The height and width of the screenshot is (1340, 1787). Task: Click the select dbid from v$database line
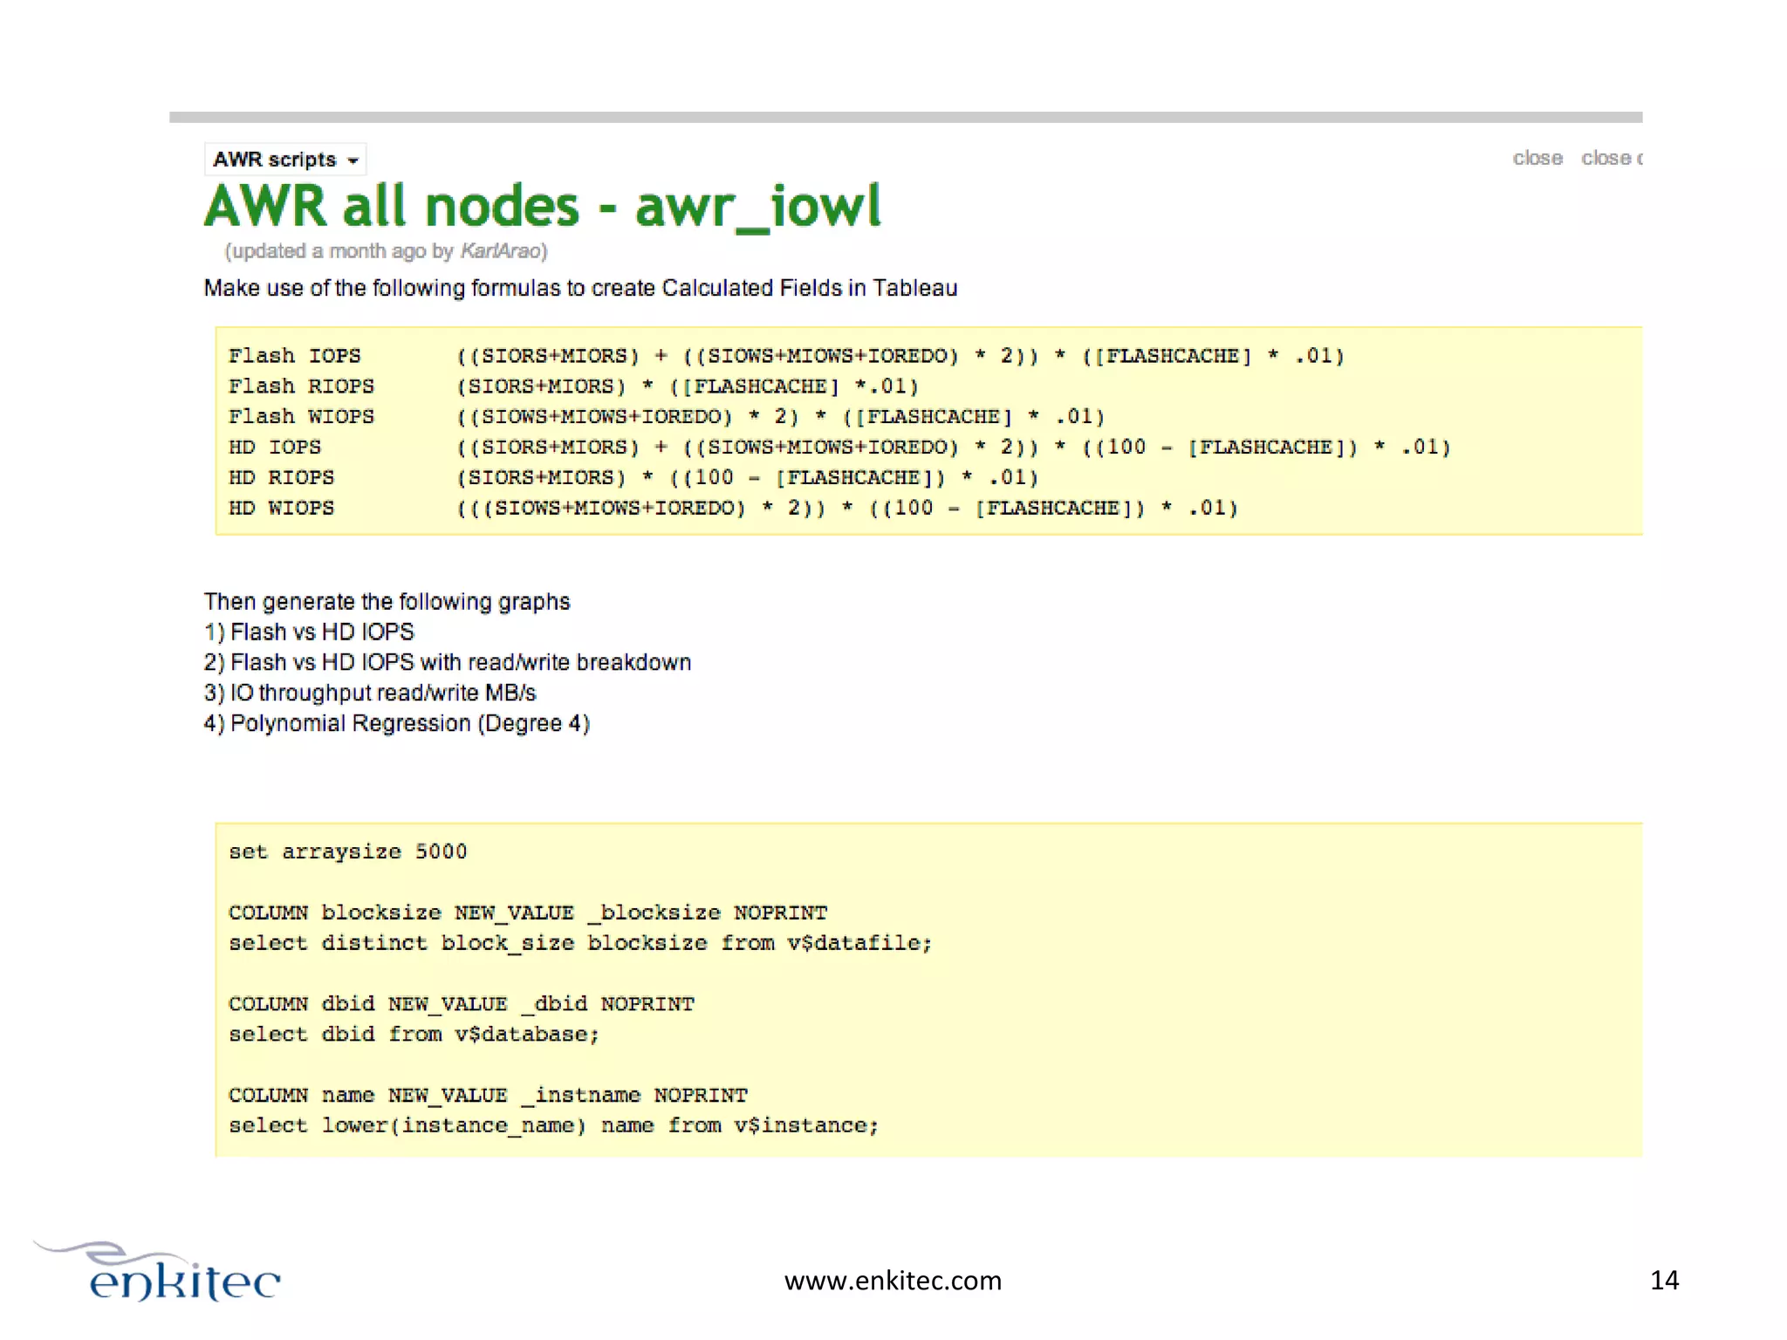click(414, 1034)
